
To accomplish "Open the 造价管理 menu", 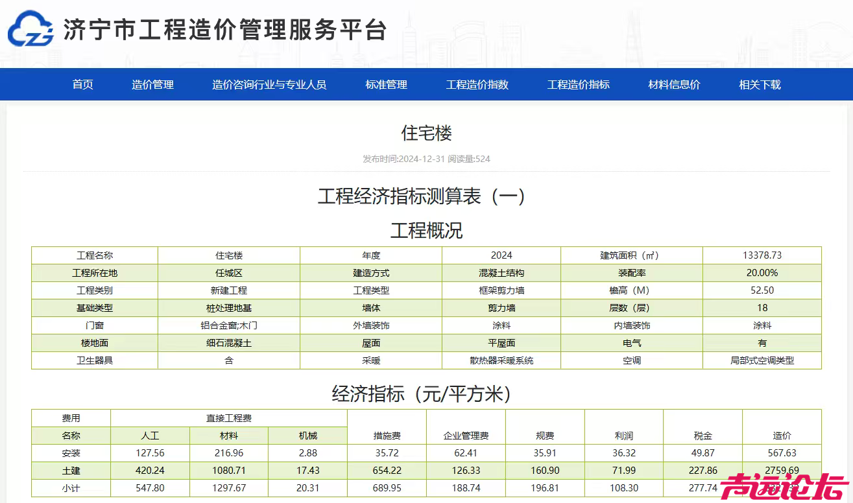I will tap(152, 85).
